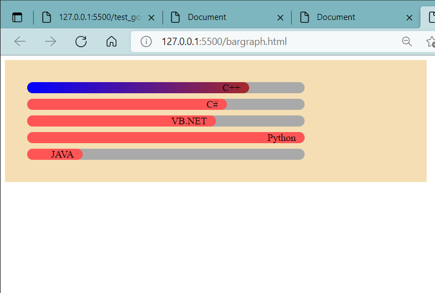Image resolution: width=435 pixels, height=293 pixels.
Task: Reload the bargraph page
Action: click(x=81, y=42)
